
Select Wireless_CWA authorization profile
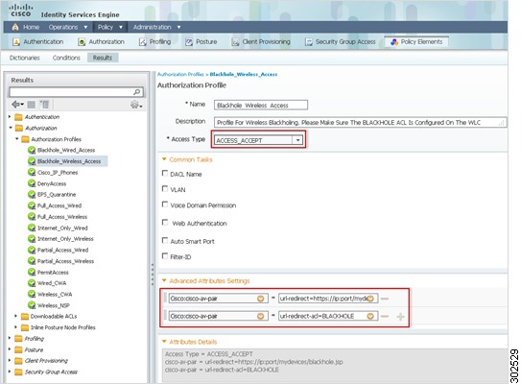point(55,294)
